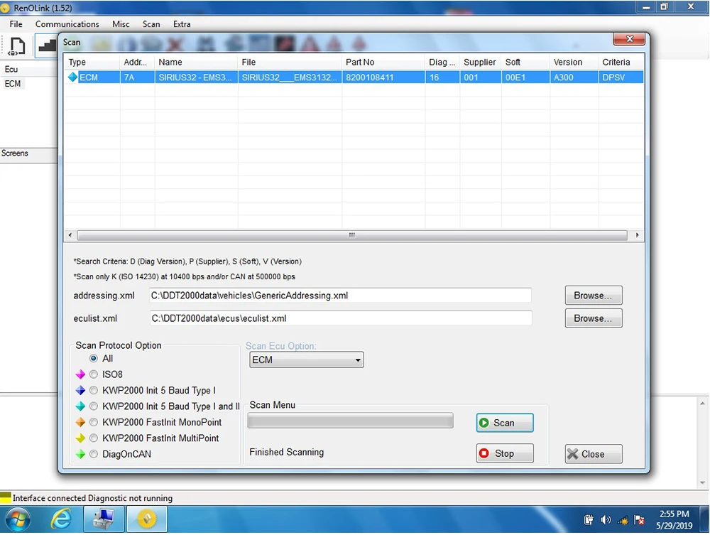
Task: Click the eculist.xml path input field
Action: pyautogui.click(x=341, y=318)
